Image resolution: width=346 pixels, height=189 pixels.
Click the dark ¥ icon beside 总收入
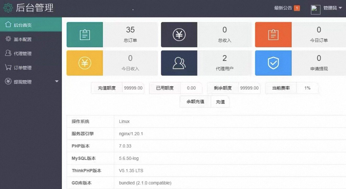coord(179,35)
